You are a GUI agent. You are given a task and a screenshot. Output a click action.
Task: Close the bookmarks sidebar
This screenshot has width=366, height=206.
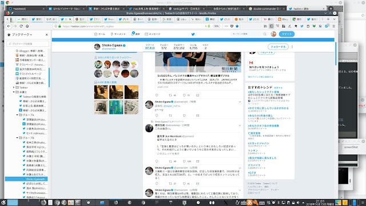(47, 34)
